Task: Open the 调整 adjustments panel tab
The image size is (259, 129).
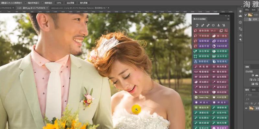Action: (x=247, y=67)
